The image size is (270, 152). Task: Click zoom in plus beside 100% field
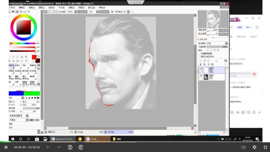(x=82, y=12)
